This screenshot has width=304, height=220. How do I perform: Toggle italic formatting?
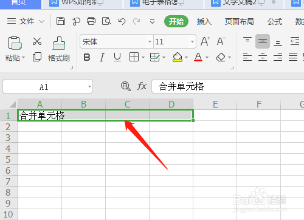(x=102, y=57)
